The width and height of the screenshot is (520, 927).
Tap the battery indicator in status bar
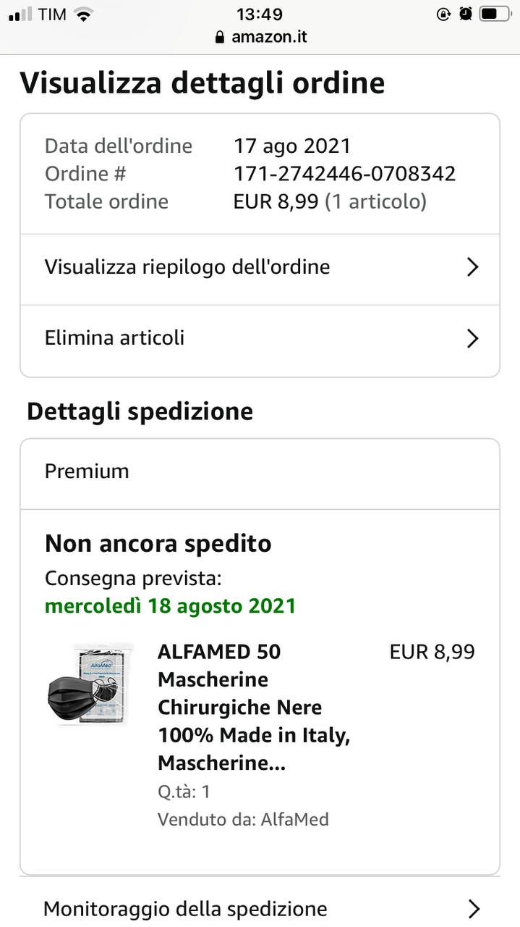(495, 14)
